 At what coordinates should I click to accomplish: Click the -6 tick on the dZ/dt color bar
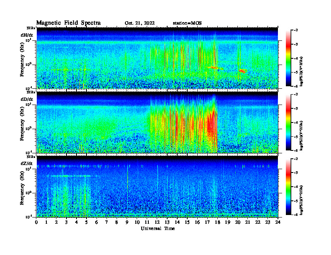[295, 215]
